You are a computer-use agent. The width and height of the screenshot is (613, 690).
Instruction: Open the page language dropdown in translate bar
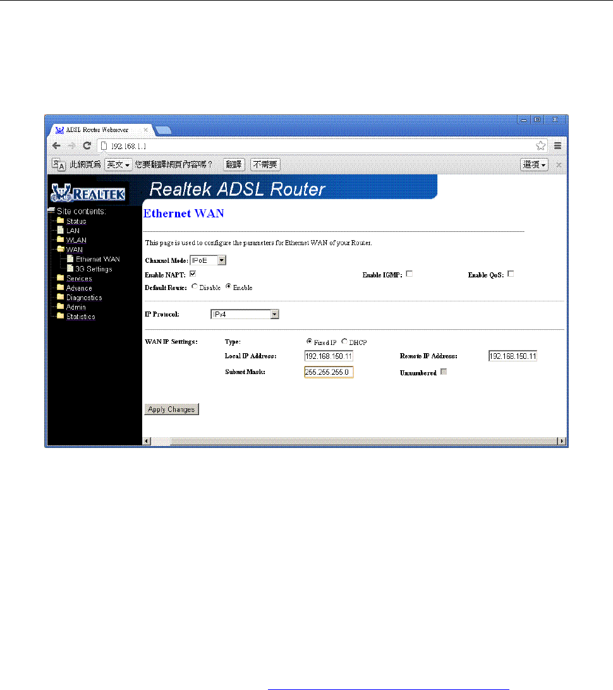click(118, 164)
